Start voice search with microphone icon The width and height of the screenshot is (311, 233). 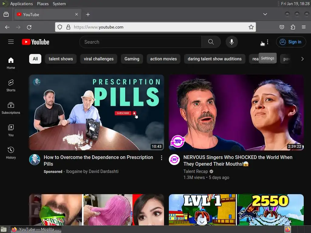tap(231, 42)
